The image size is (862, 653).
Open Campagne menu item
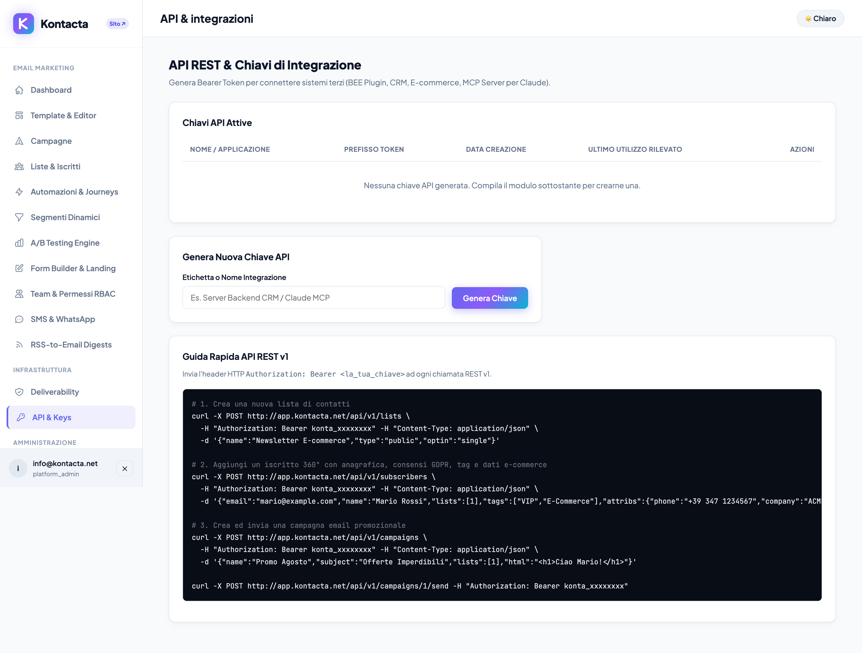pyautogui.click(x=71, y=141)
